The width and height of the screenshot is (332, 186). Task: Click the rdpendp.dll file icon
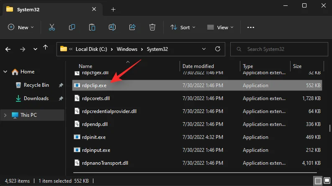[x=77, y=124]
